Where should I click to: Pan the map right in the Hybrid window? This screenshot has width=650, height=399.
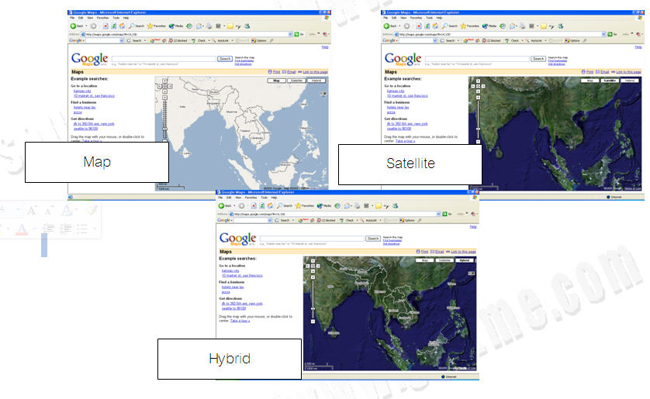[318, 266]
